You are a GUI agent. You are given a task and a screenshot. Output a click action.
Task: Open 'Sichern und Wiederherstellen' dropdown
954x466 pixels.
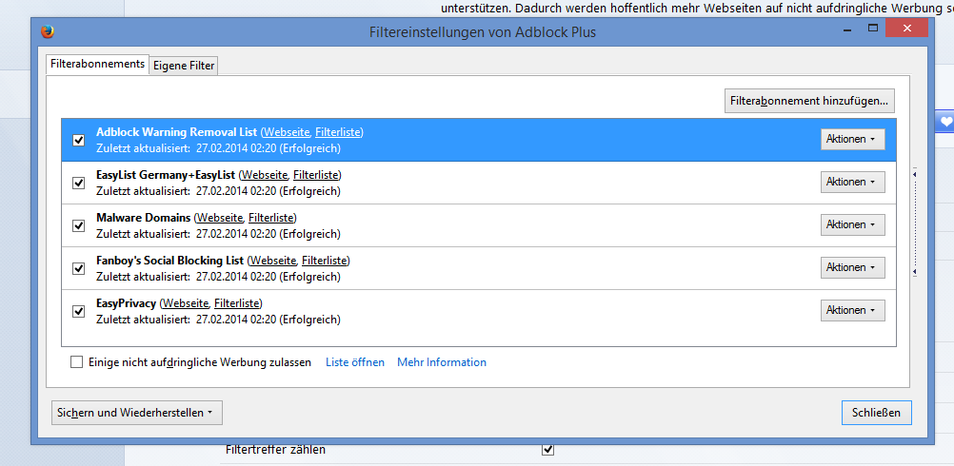pyautogui.click(x=137, y=413)
